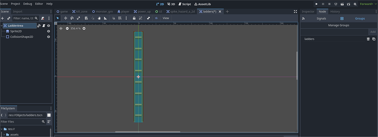Image resolution: width=378 pixels, height=137 pixels.
Task: Click the camera preview override icon
Action: (156, 18)
